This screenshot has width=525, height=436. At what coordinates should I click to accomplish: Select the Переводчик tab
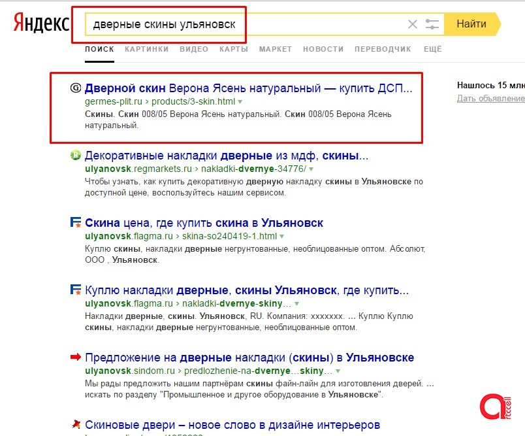[x=383, y=49]
